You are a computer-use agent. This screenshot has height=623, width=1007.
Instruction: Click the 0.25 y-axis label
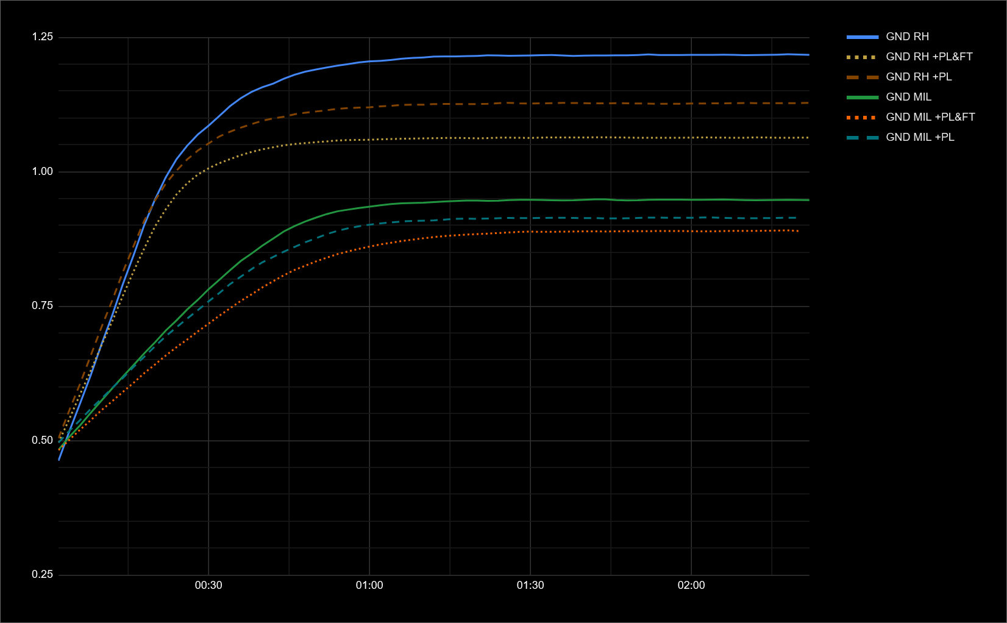click(43, 574)
